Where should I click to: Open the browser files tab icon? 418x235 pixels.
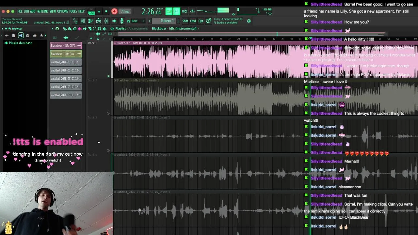coord(14,36)
